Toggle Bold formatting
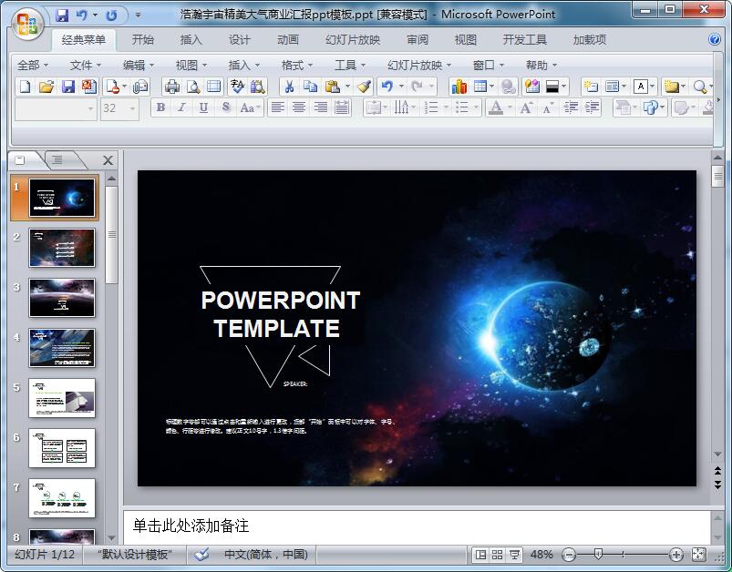Screen dimensions: 732x572 click(160, 107)
